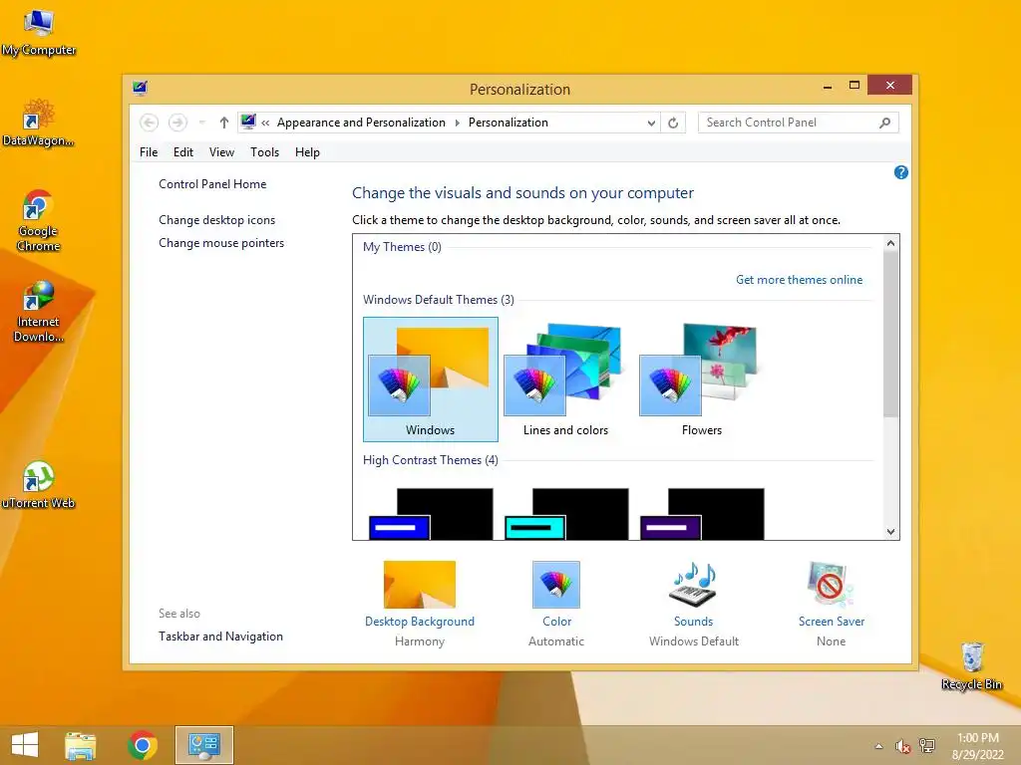Open the recent locations dropdown arrow
The image size is (1021, 765).
tap(201, 123)
